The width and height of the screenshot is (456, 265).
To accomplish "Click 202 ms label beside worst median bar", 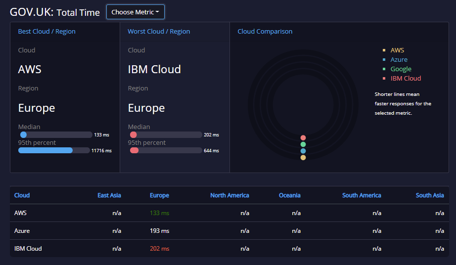I will click(211, 135).
